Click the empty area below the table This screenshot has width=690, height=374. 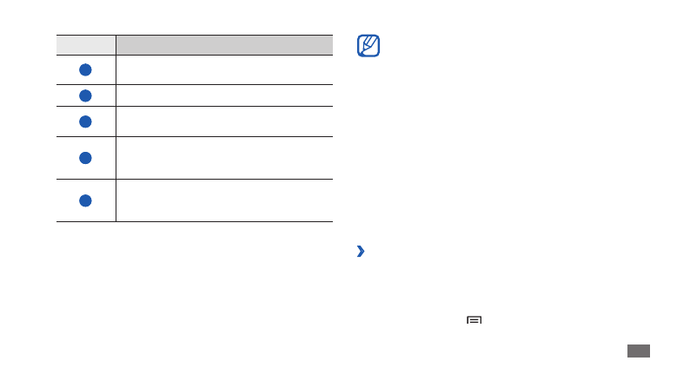194,286
